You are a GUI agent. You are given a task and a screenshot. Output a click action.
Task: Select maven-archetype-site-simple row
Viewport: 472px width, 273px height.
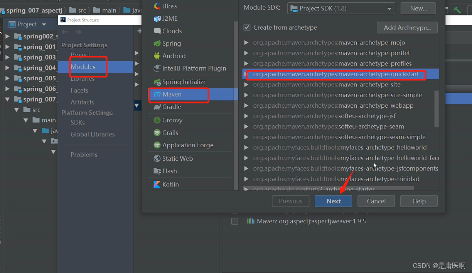click(341, 95)
